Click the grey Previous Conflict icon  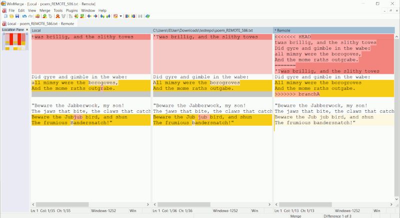pyautogui.click(x=63, y=16)
